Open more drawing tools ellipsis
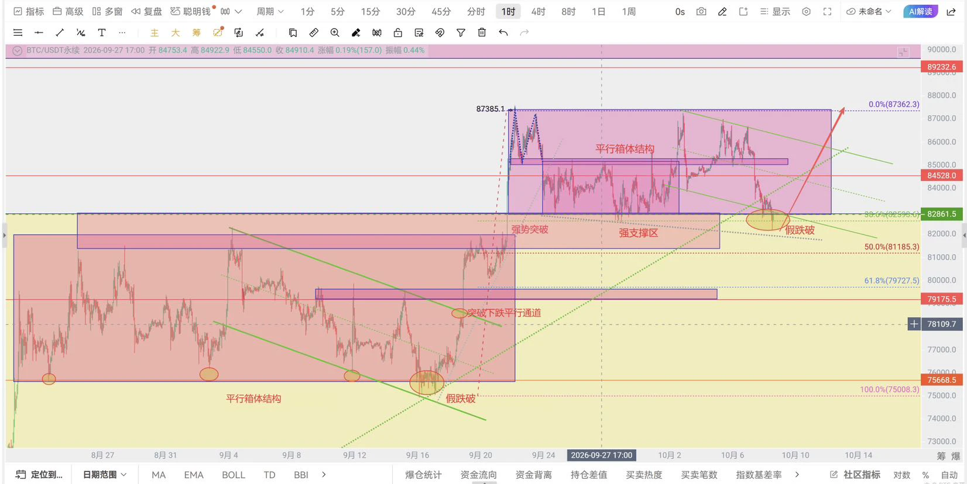The height and width of the screenshot is (484, 967). 122,33
